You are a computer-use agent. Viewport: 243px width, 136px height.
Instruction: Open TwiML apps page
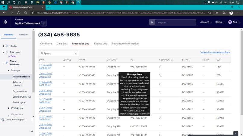coord(19,102)
